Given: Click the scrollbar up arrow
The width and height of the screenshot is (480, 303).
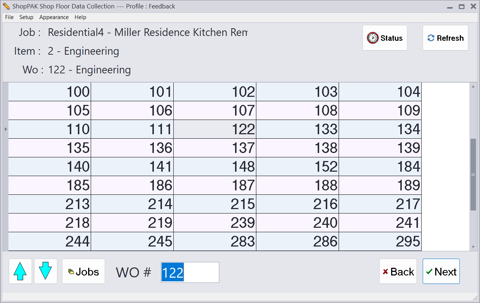Looking at the screenshot, I should [x=473, y=87].
